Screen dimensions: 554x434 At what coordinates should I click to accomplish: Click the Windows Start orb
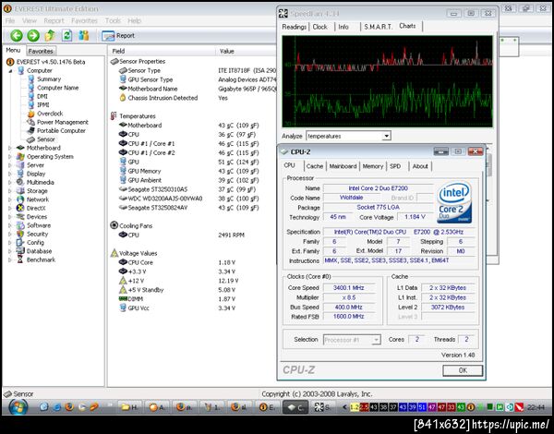point(18,407)
